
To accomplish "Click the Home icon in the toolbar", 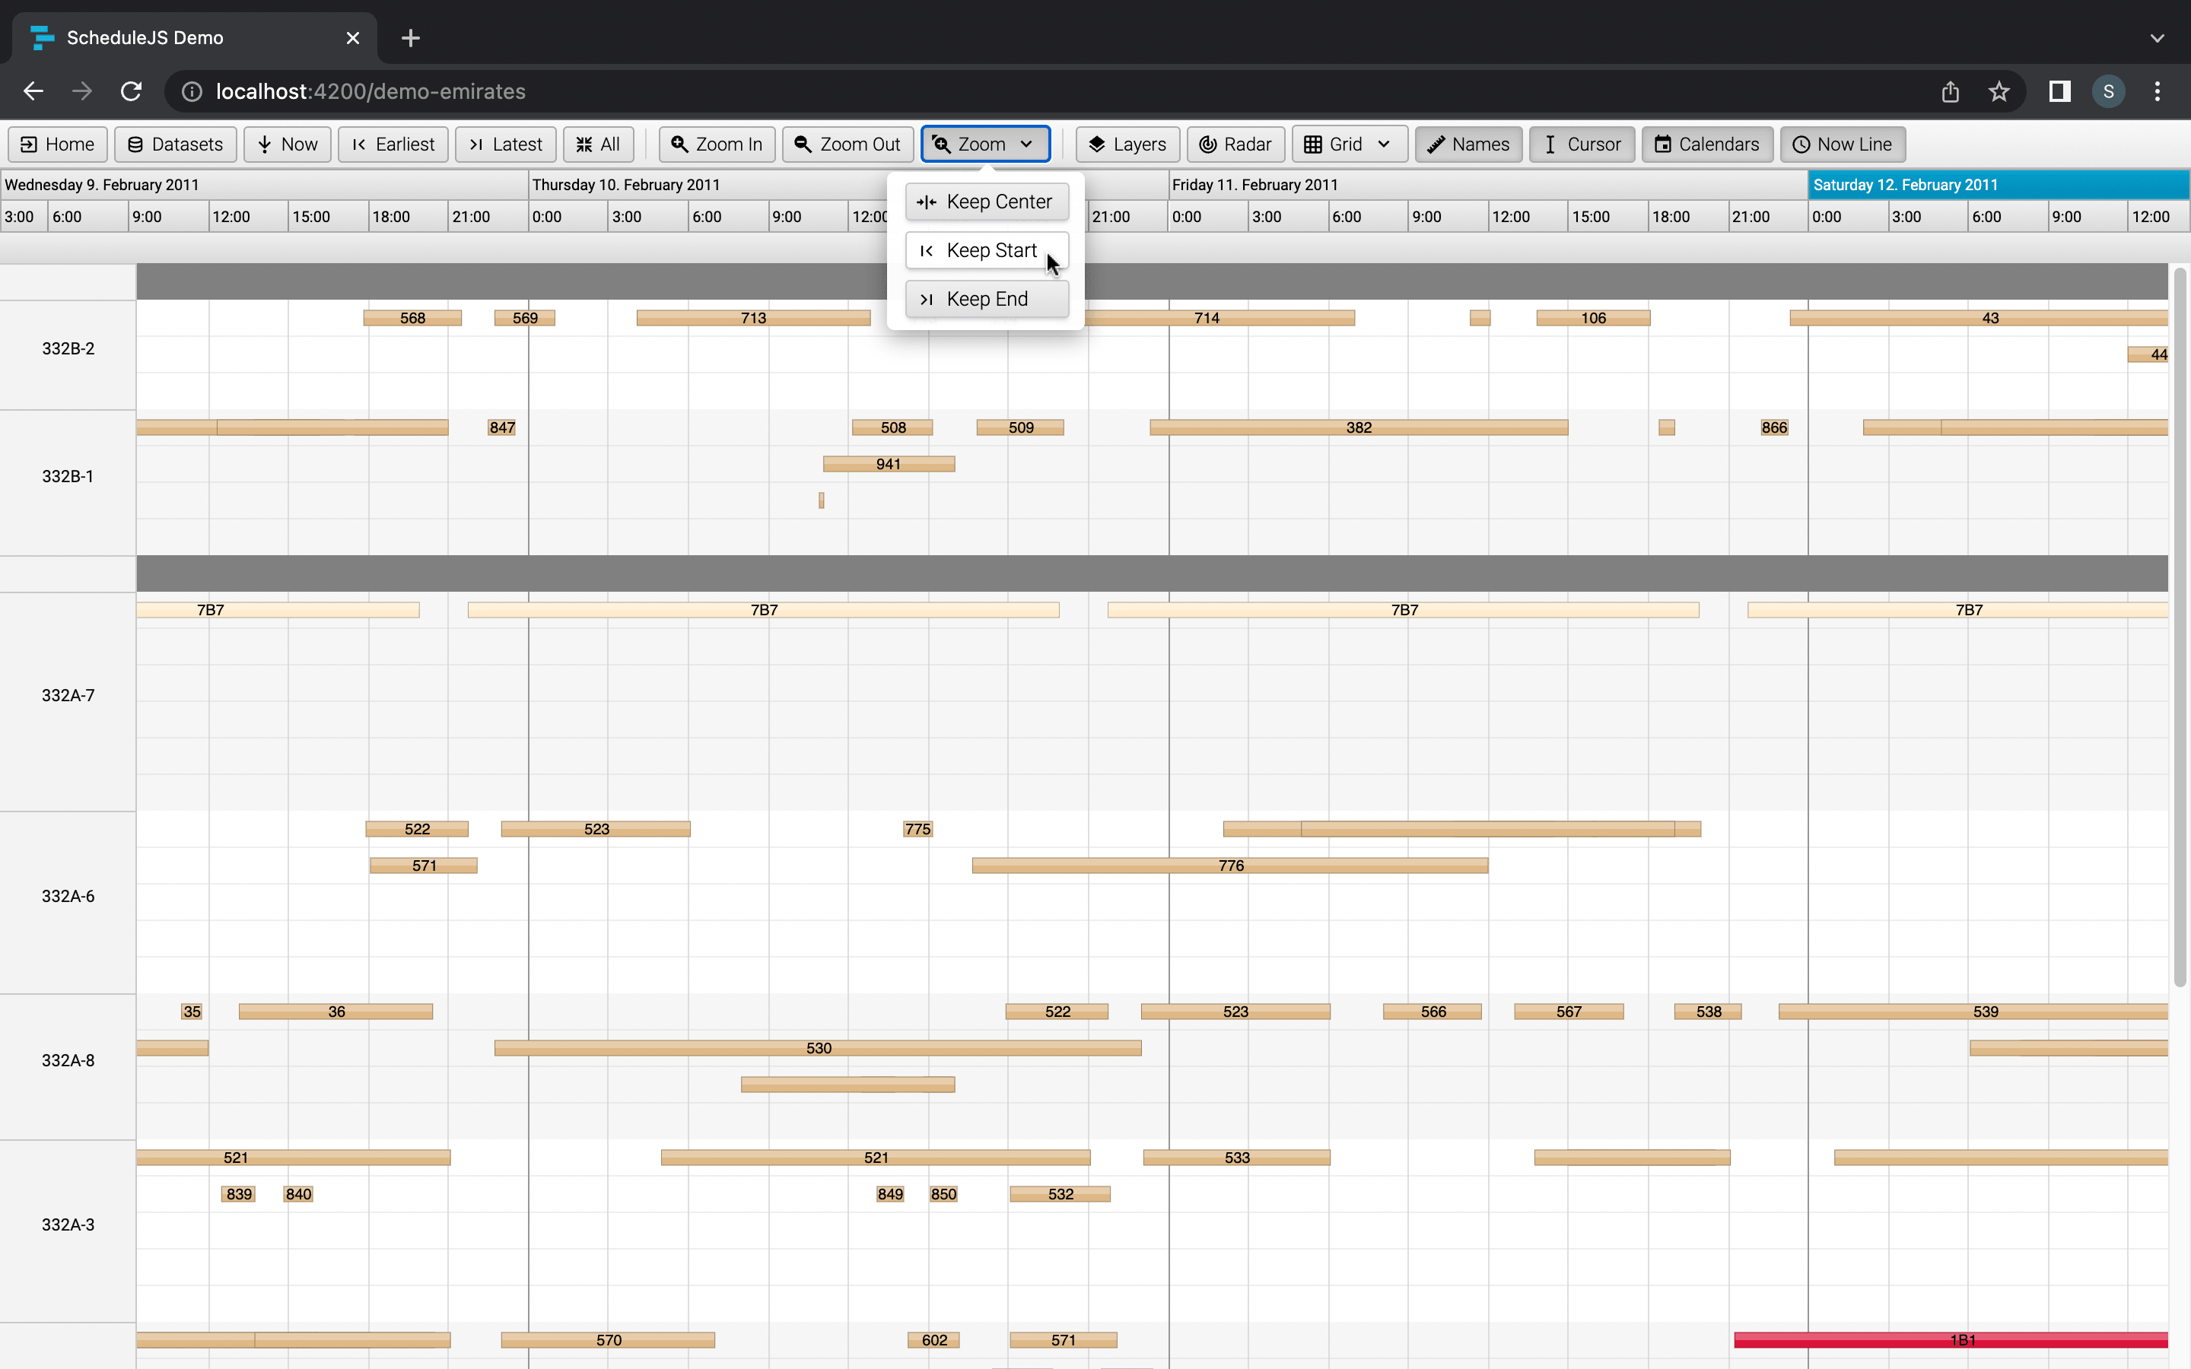I will point(57,144).
